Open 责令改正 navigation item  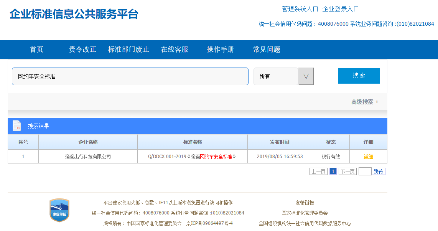pyautogui.click(x=82, y=49)
